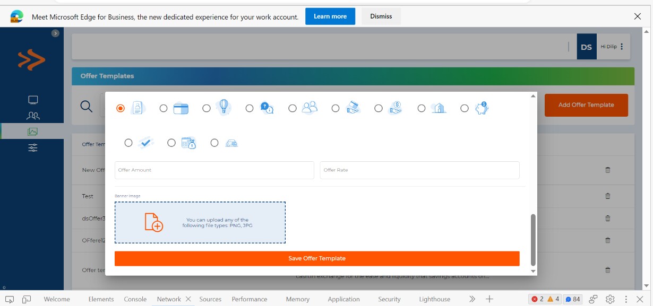Select the car offer type option
The image size is (653, 306).
214,142
